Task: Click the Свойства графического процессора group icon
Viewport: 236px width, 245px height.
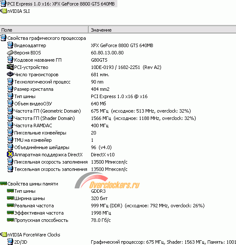Action: 3,38
